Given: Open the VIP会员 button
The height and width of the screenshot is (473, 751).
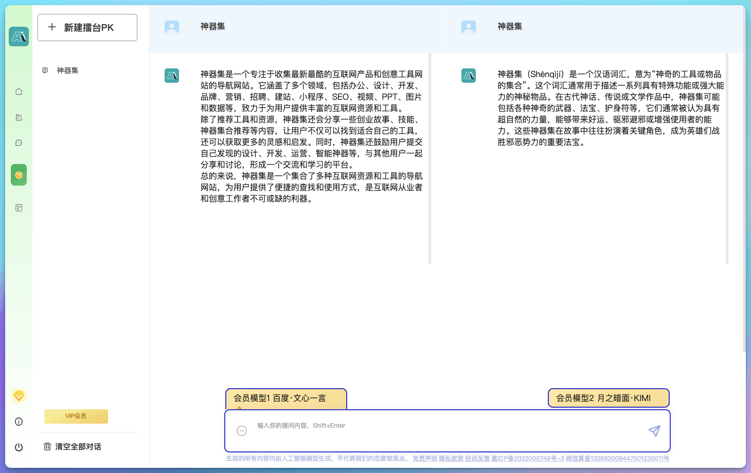Looking at the screenshot, I should (x=76, y=416).
